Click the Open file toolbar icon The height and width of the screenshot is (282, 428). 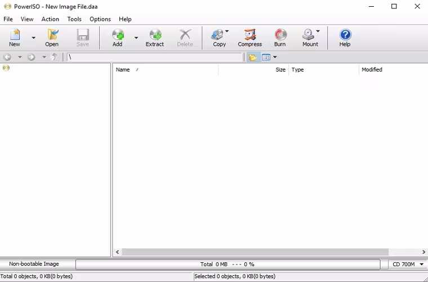point(52,37)
